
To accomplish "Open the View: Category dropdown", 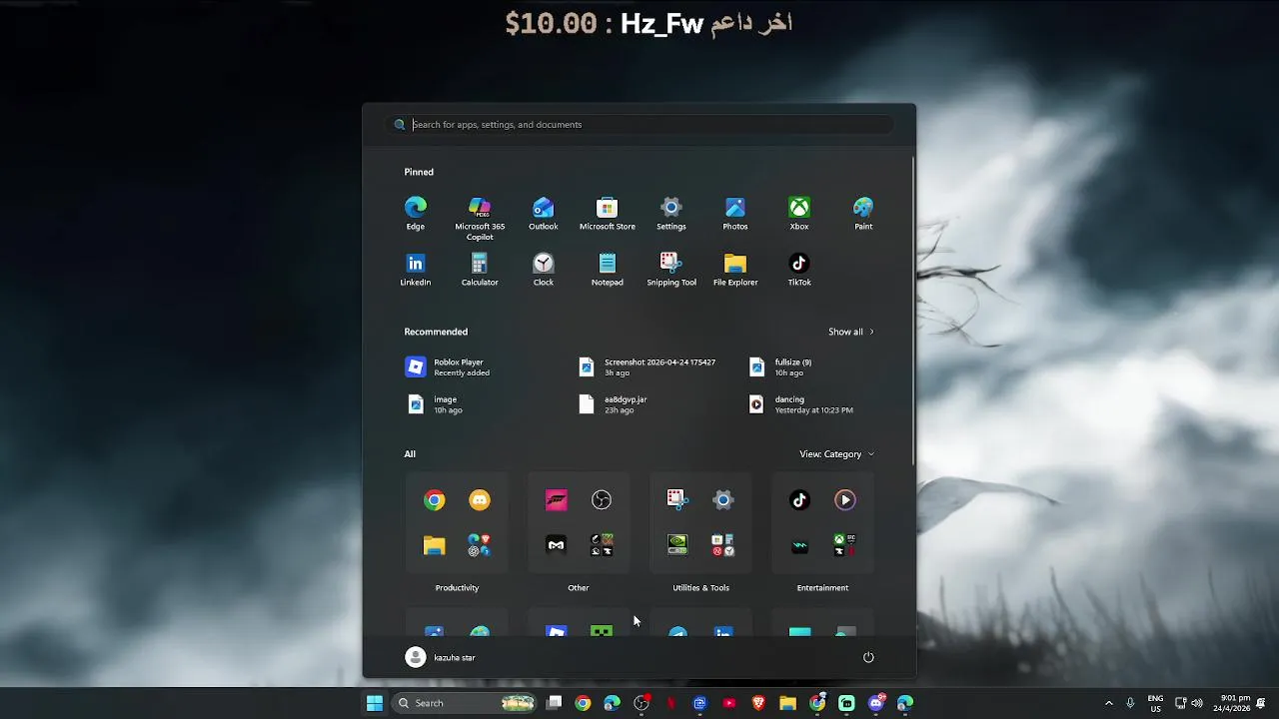I will (836, 454).
